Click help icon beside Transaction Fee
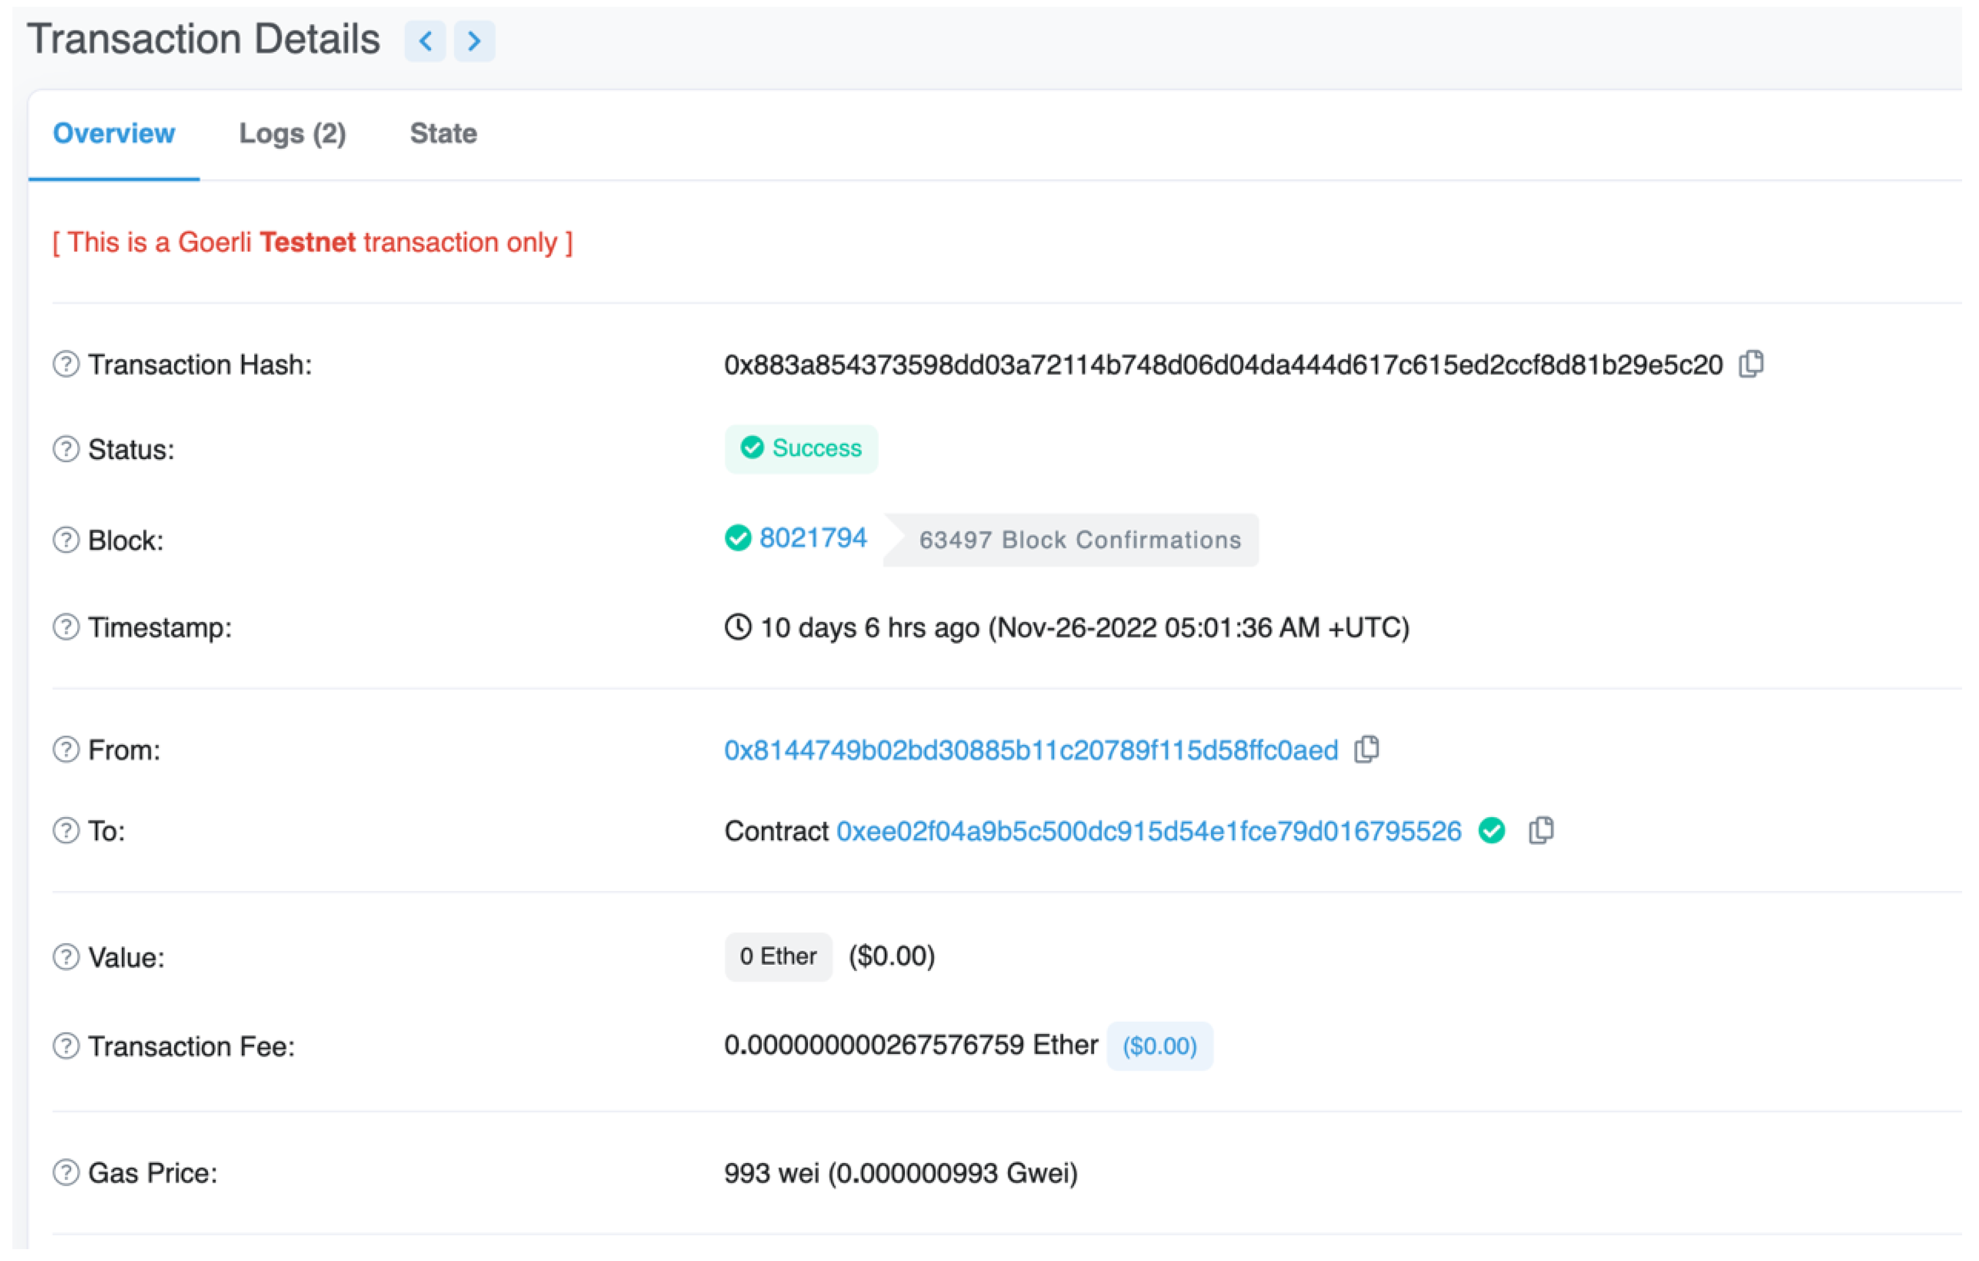Viewport: 1979px width, 1261px height. (66, 1046)
